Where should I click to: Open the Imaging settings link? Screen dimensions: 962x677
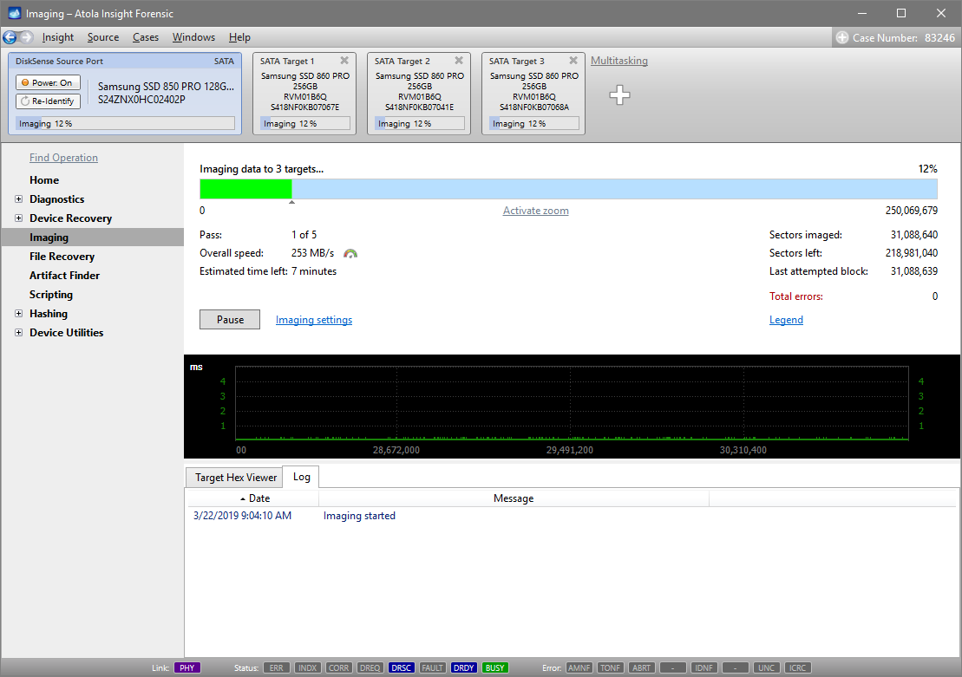[313, 319]
